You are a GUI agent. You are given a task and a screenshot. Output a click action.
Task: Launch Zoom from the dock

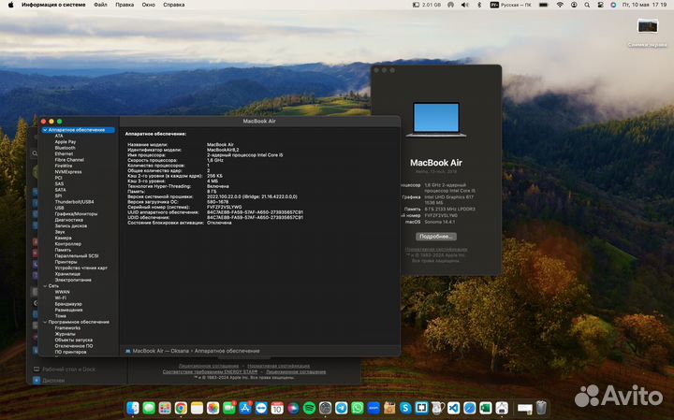[x=374, y=408]
